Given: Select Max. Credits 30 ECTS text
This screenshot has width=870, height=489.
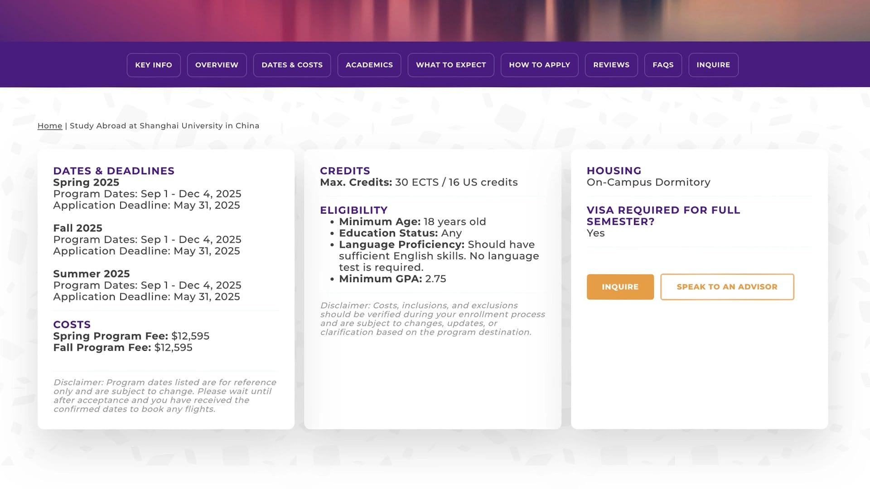Looking at the screenshot, I should [x=419, y=182].
